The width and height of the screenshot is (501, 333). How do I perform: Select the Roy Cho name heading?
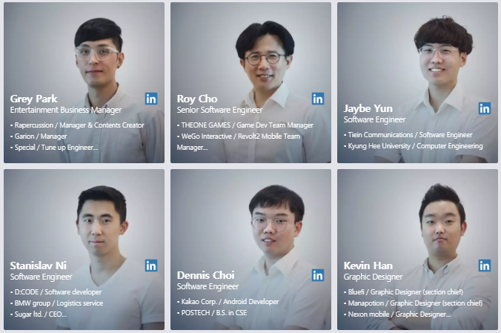pos(197,99)
